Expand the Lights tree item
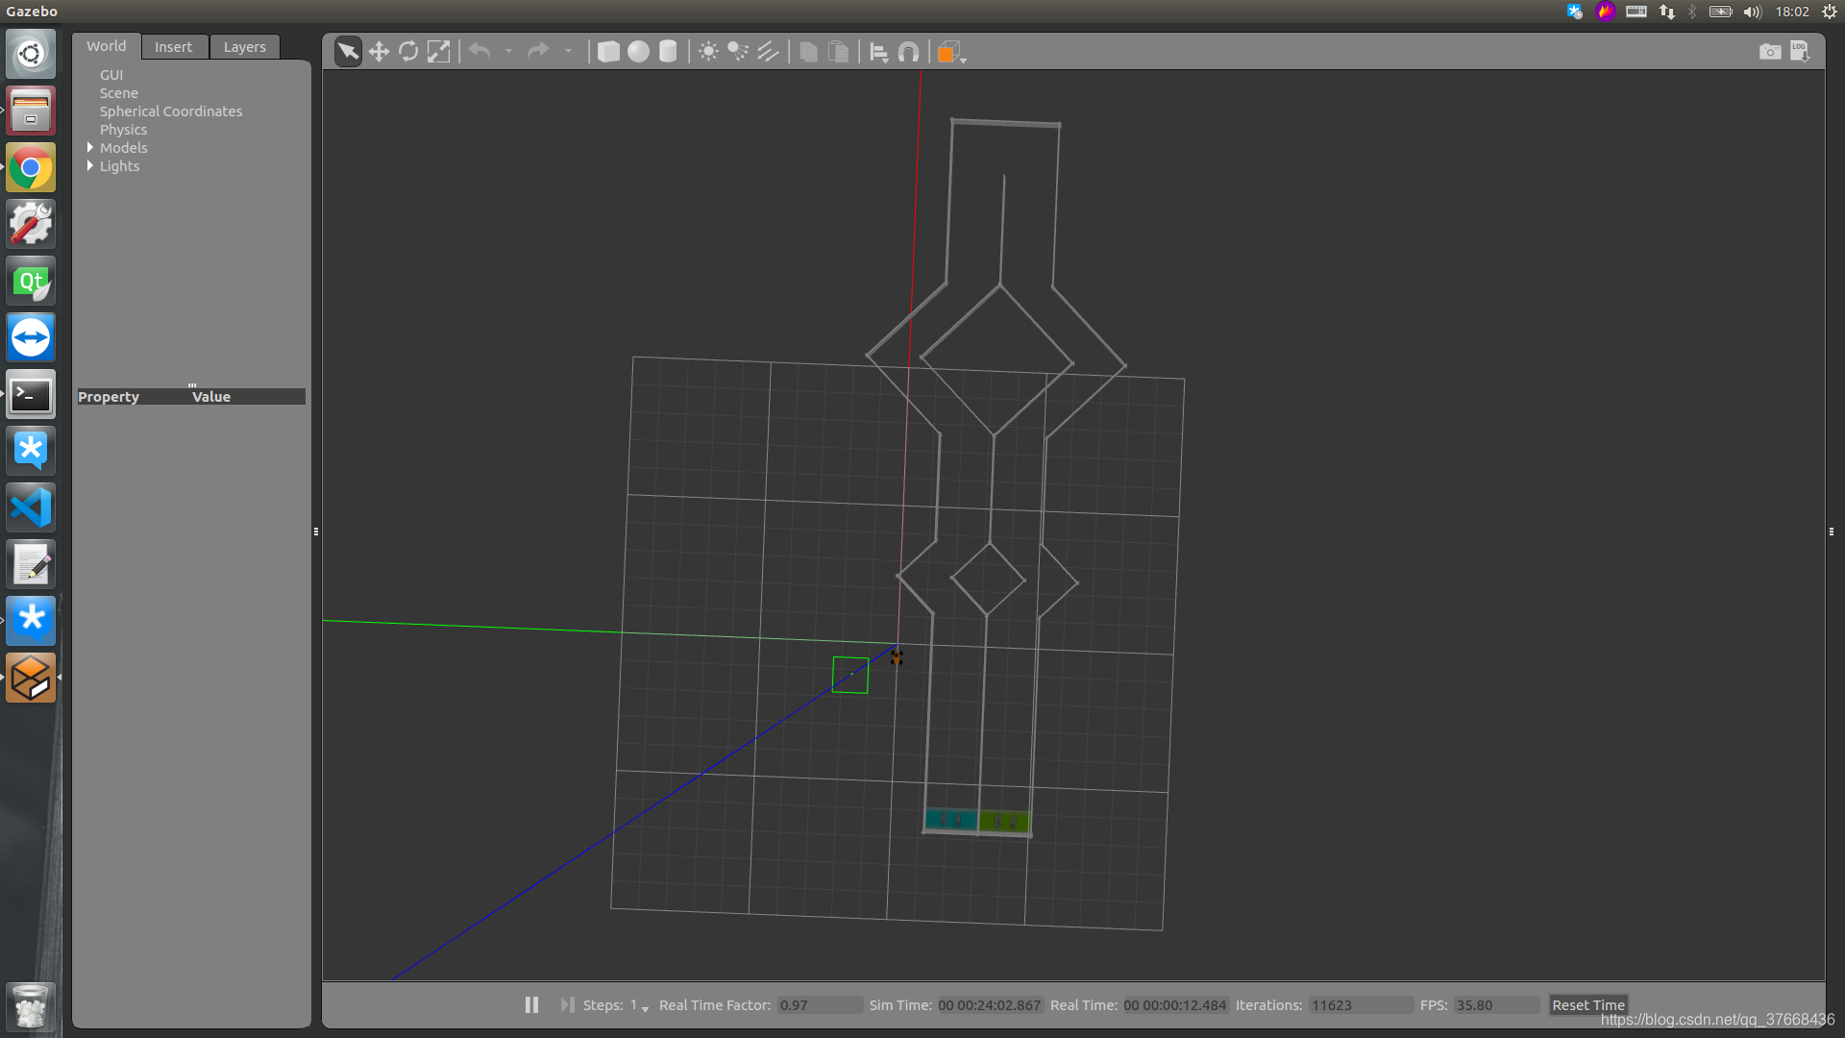The image size is (1845, 1038). coord(90,166)
